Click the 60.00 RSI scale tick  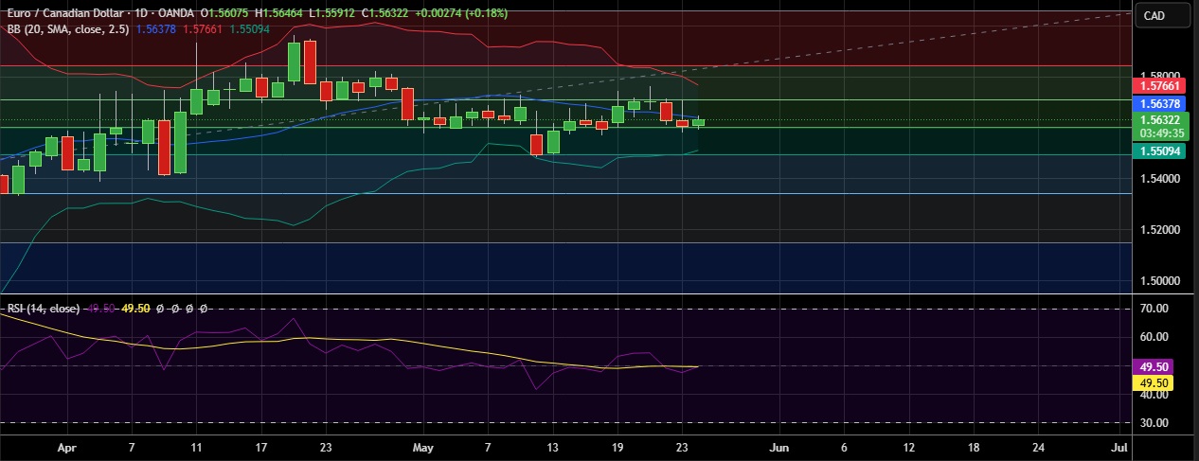1154,337
